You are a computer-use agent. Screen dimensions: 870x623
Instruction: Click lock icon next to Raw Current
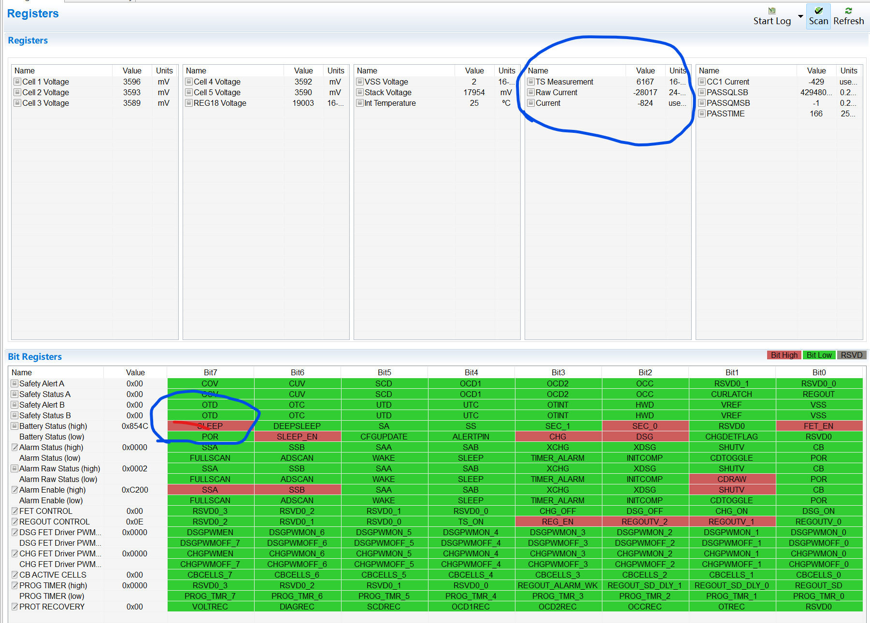[x=531, y=92]
